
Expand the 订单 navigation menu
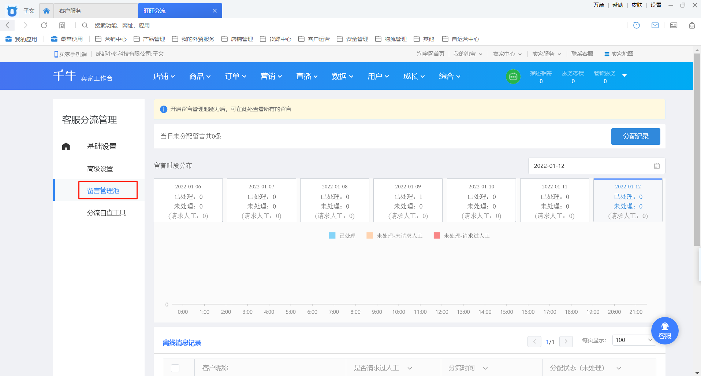[x=235, y=76]
